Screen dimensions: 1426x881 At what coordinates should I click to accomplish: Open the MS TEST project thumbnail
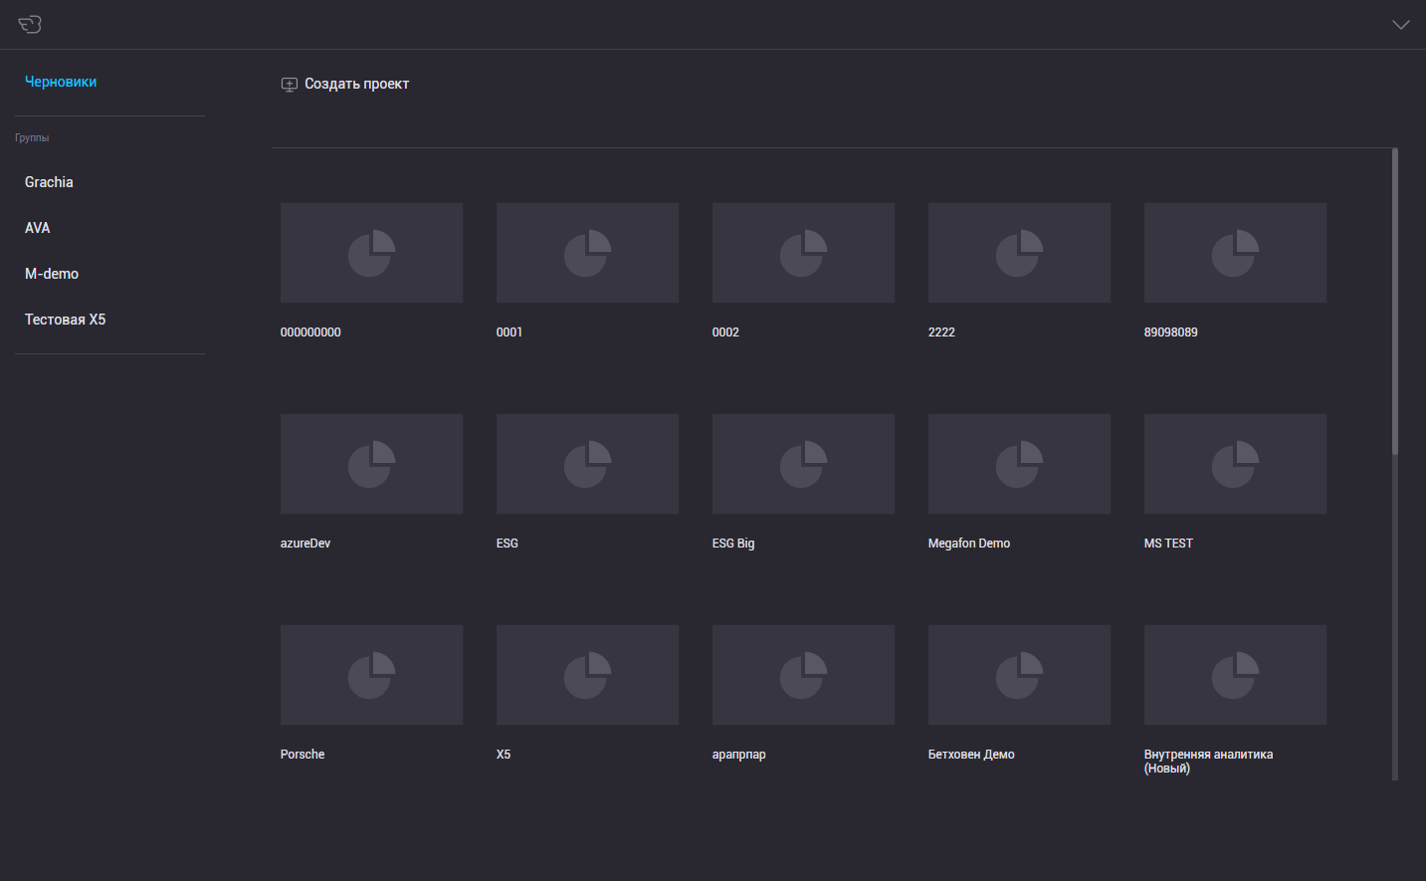pyautogui.click(x=1235, y=464)
